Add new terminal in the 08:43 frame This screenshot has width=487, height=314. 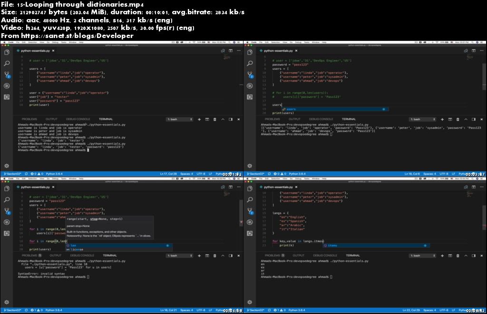[442, 256]
